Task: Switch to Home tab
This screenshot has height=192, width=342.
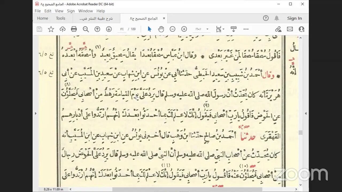Action: [43, 18]
